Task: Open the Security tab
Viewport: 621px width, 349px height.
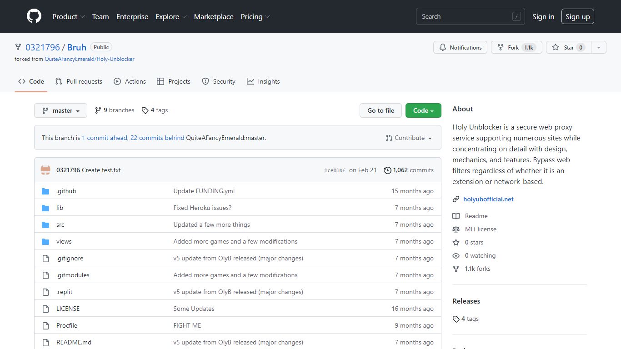Action: (x=219, y=81)
